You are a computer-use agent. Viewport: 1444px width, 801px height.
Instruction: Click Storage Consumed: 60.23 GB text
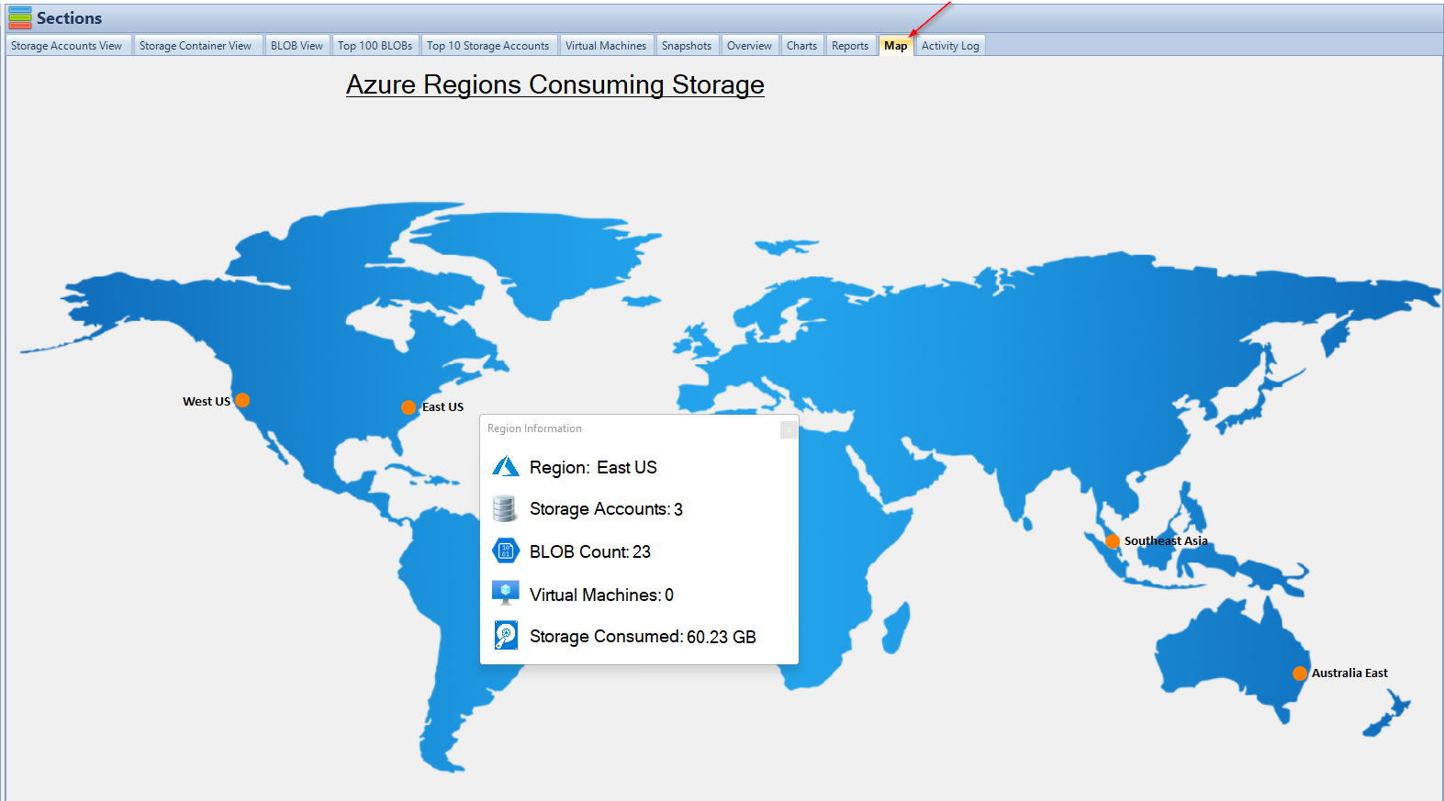click(x=643, y=637)
